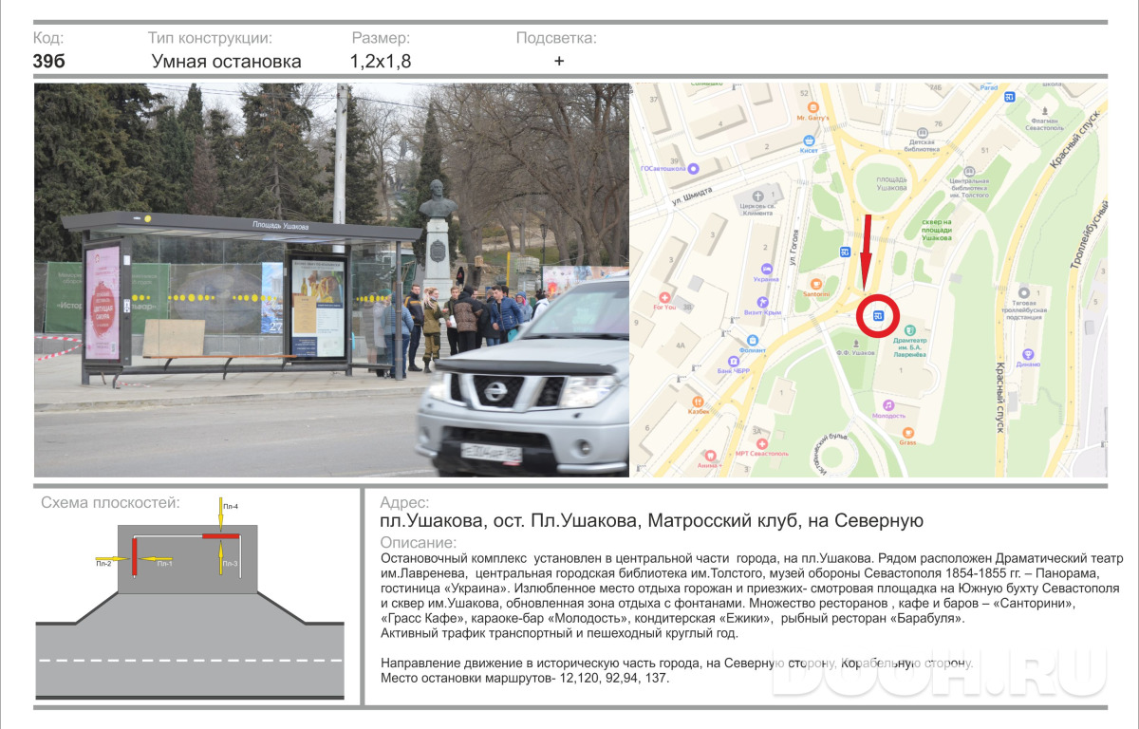The height and width of the screenshot is (729, 1139).
Task: Click the Описание heading
Action: point(418,542)
